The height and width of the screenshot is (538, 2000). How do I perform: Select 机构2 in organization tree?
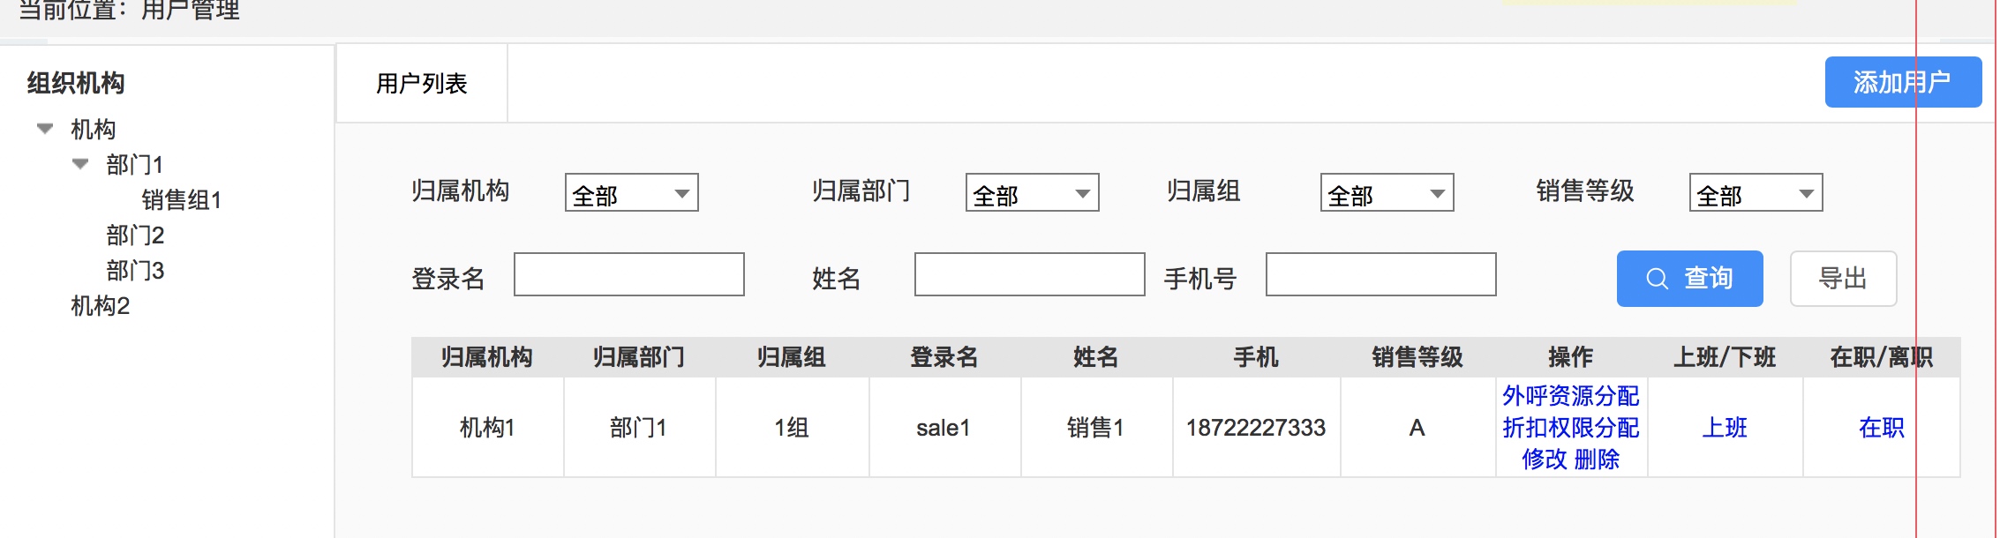pos(101,306)
